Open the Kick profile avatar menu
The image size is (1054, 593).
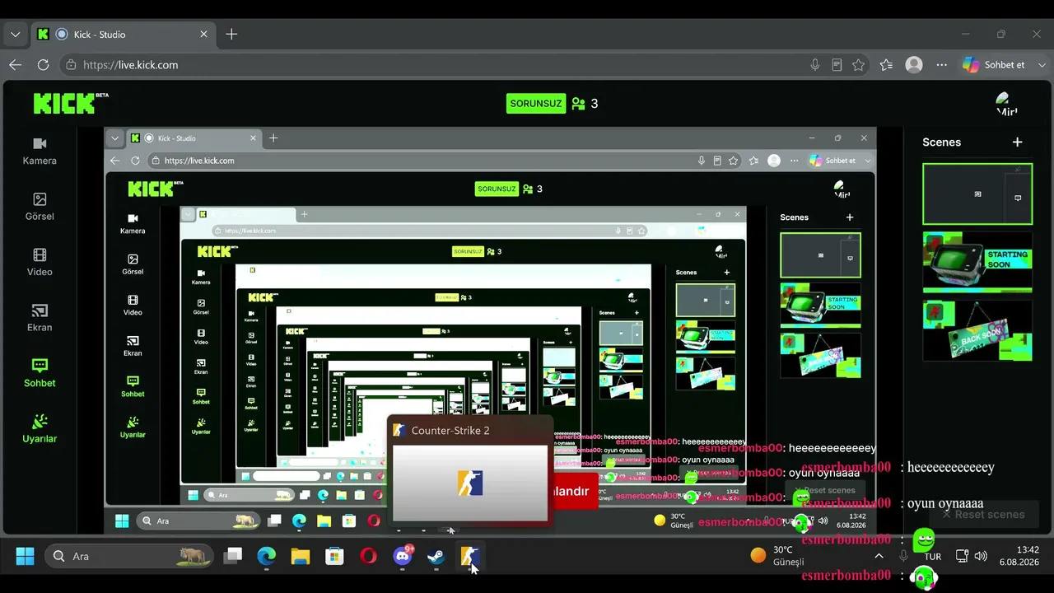(1006, 104)
